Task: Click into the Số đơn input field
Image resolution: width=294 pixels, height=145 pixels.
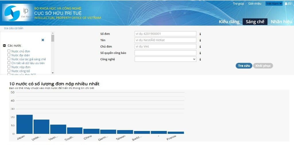Action: coord(165,34)
